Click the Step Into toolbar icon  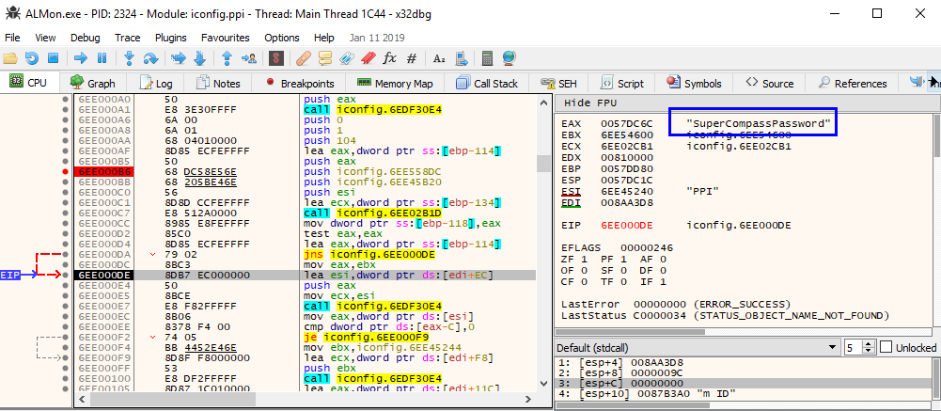(x=129, y=58)
